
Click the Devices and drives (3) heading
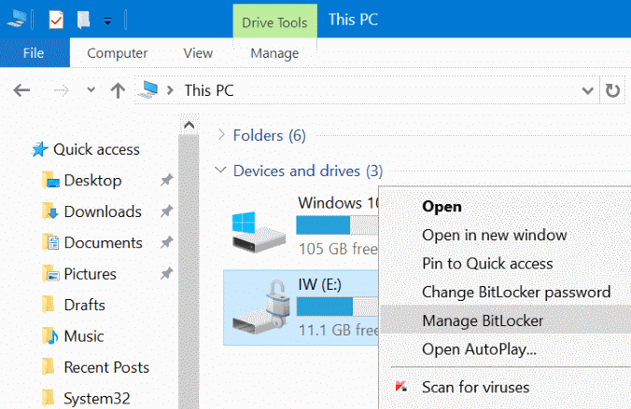click(308, 170)
